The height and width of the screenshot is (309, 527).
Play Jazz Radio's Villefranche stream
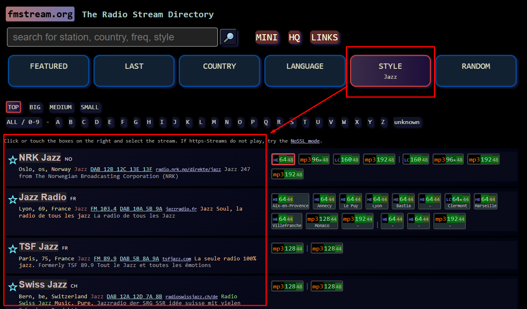tap(287, 221)
